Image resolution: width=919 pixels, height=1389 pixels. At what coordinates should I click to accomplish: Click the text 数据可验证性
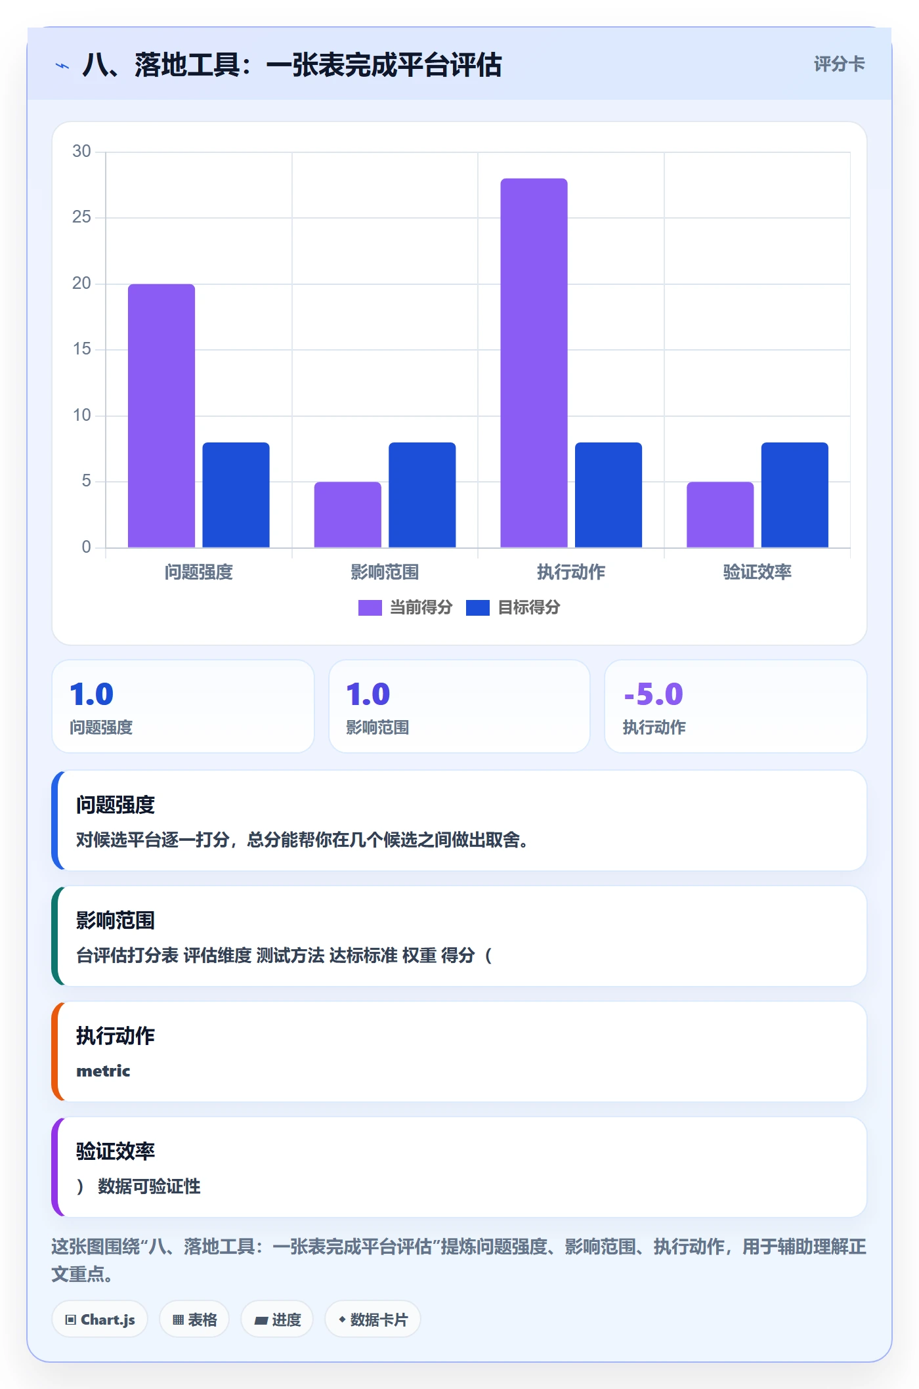click(x=149, y=1186)
